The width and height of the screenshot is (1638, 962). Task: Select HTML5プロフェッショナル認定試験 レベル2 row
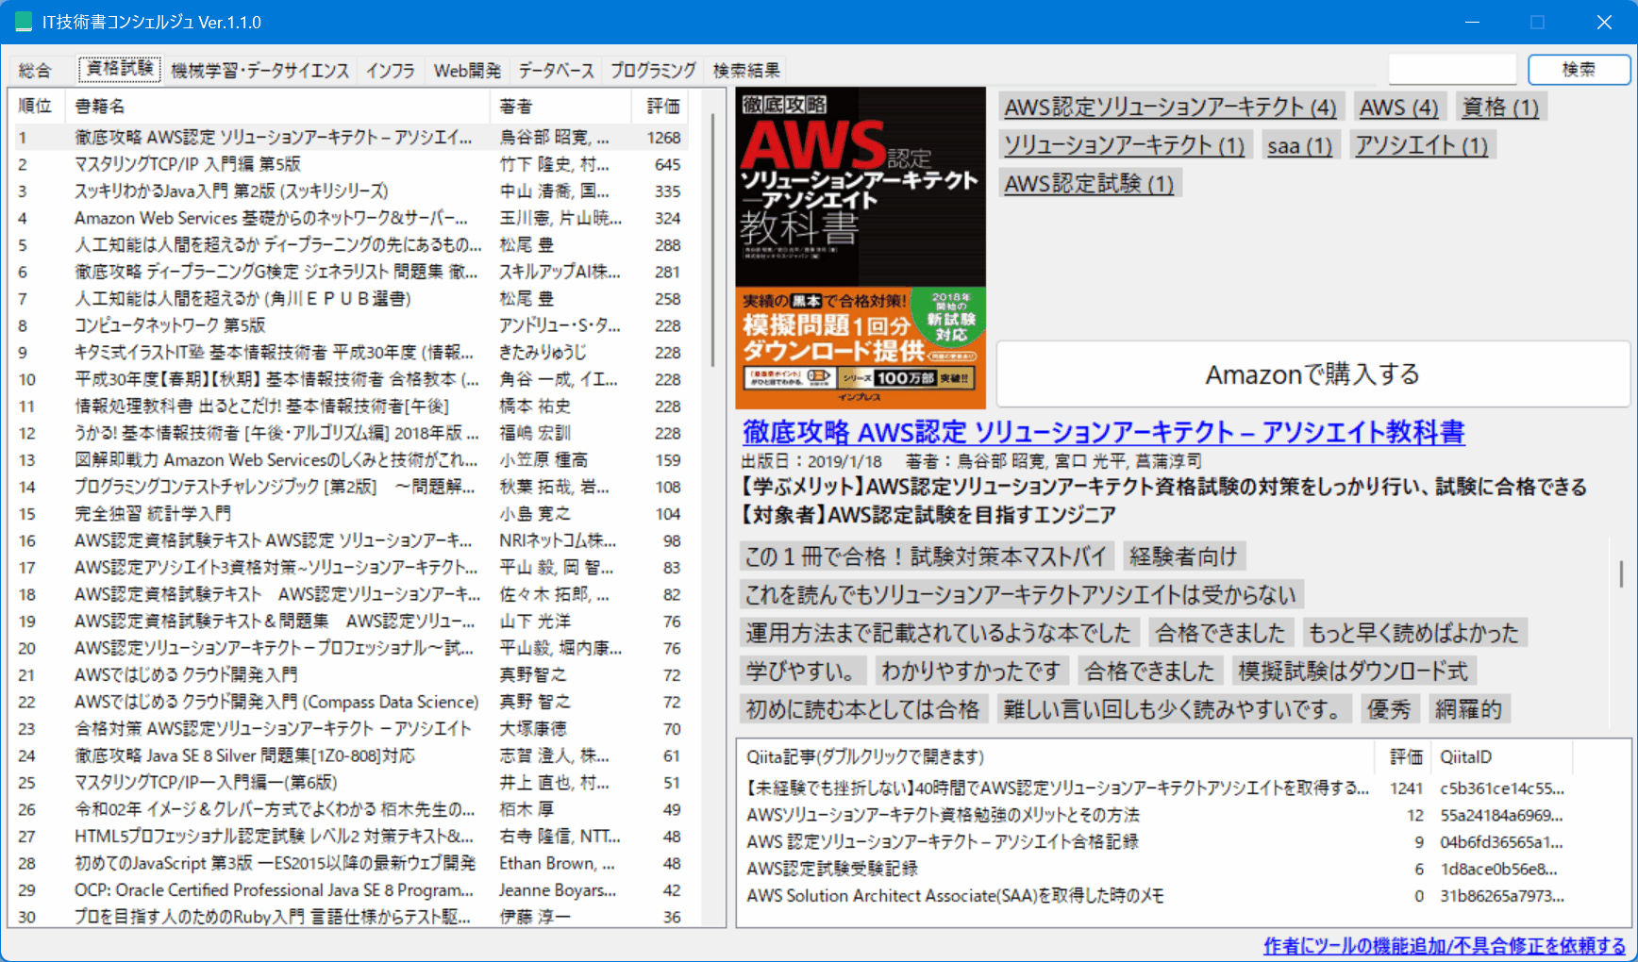349,837
